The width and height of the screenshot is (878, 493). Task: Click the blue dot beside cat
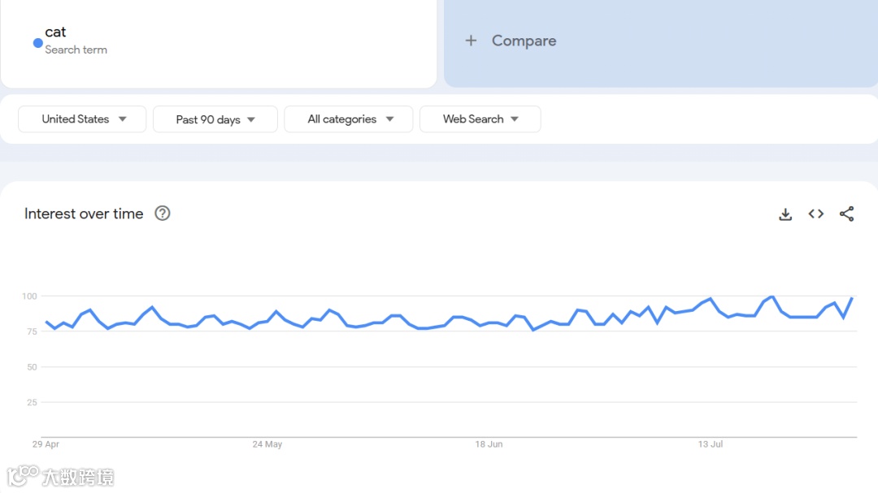pos(37,43)
